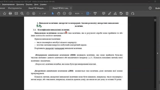The width and height of the screenshot is (160, 90).
Task: Click the scroll down arrow of vertical scrollbar
Action: coord(155,89)
